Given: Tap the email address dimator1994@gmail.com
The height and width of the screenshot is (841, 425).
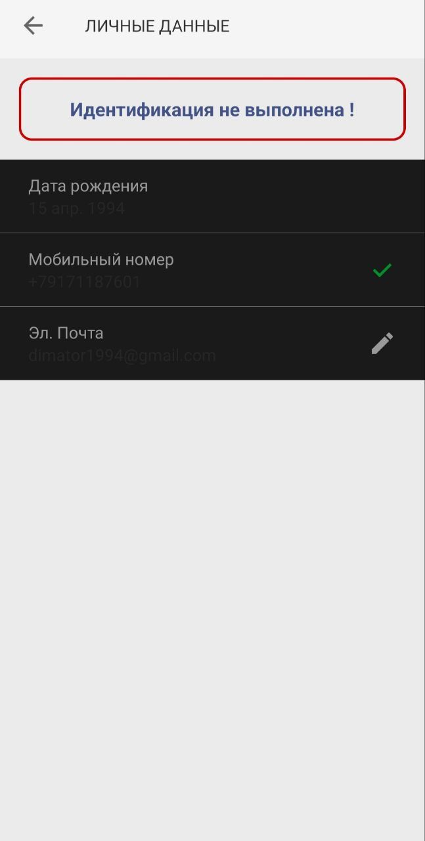Looking at the screenshot, I should point(122,356).
